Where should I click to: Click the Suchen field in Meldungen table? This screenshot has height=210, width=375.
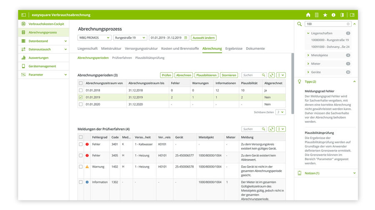click(252, 129)
